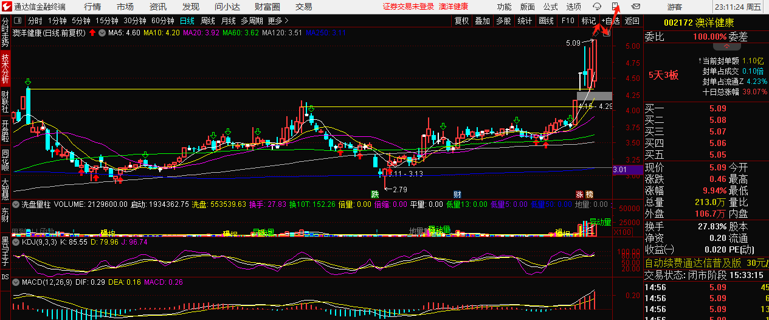
Task: Click the 自动续费通达信普及版 link
Action: pos(693,263)
